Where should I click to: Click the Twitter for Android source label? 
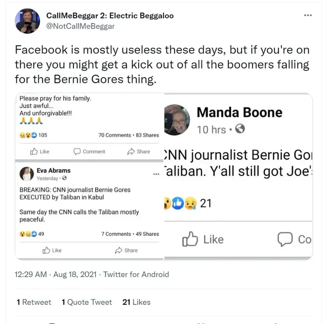pyautogui.click(x=136, y=274)
